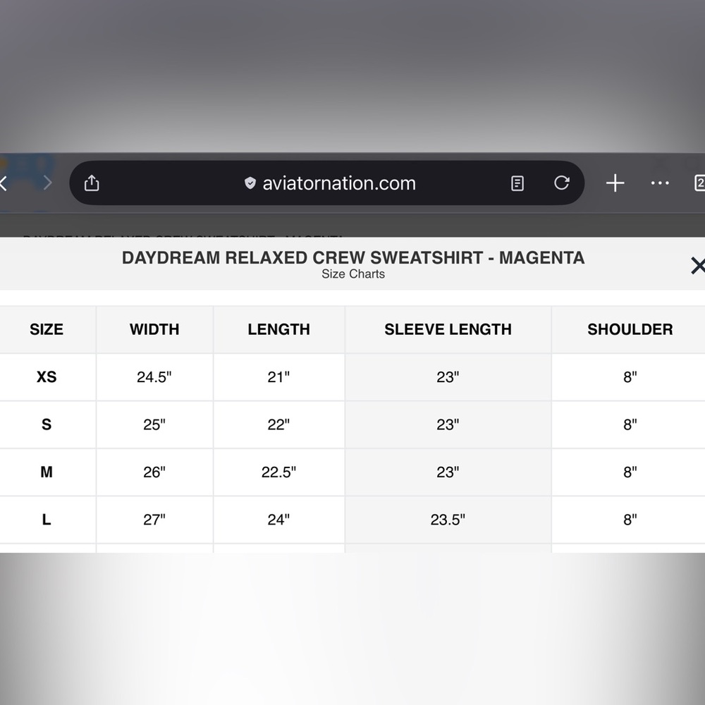
Task: Click the 25" width cell
Action: 154,424
